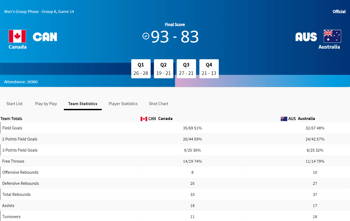Click Canada's 3-point value 9/25 36%
The height and width of the screenshot is (221, 350).
[192, 150]
